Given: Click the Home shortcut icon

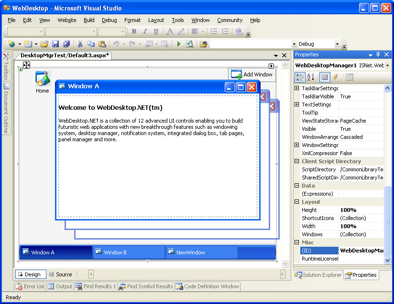Looking at the screenshot, I should [x=43, y=79].
